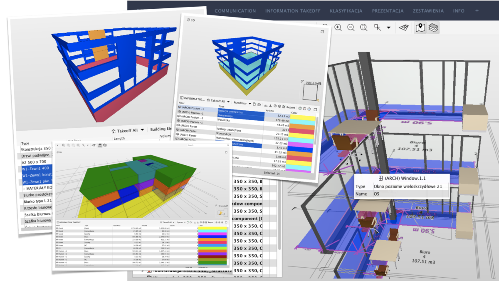The height and width of the screenshot is (281, 499).
Task: Click the settings gear icon in the takeoff toolbar
Action: point(279,106)
